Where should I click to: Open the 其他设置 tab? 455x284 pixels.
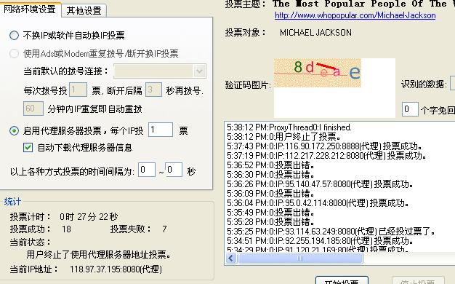coord(84,11)
